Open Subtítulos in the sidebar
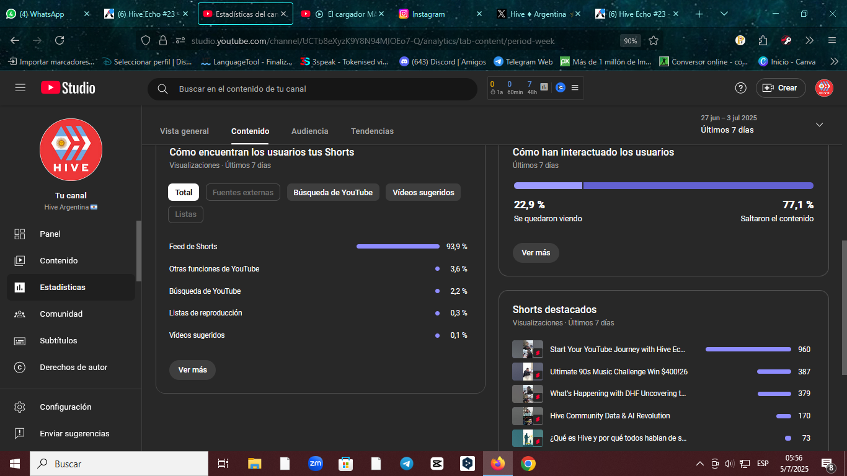Screen dimensions: 847x476 (x=71, y=340)
